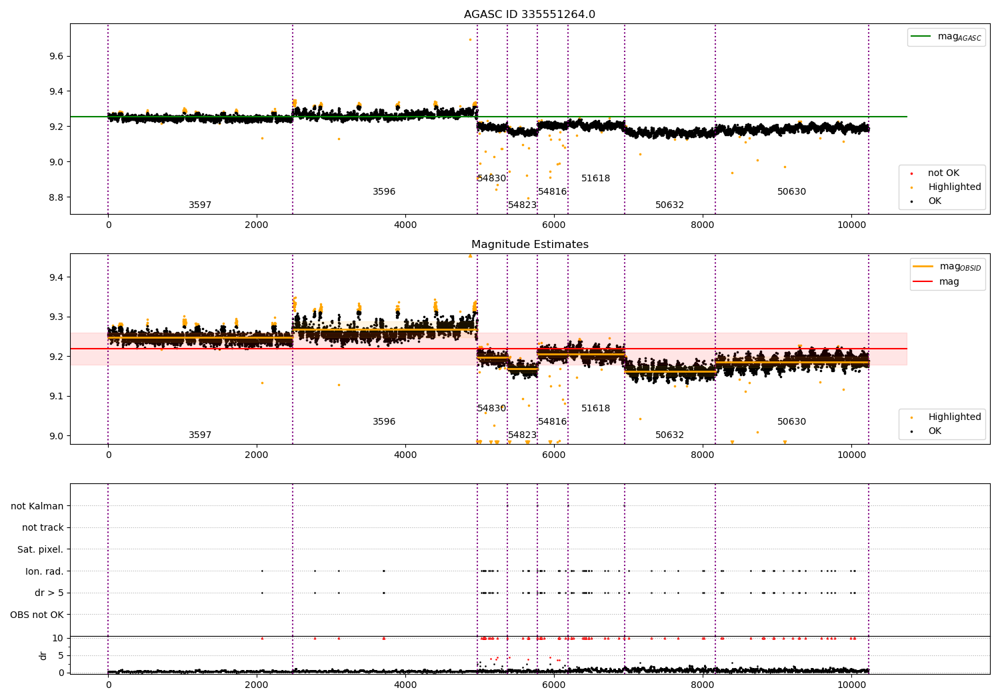Click obsid label 3597 in Magnitude Estimates plot
1000x700 pixels.
pos(200,435)
